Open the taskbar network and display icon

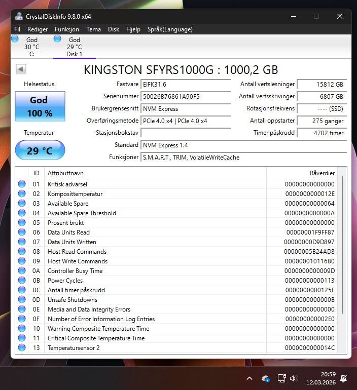click(x=282, y=378)
